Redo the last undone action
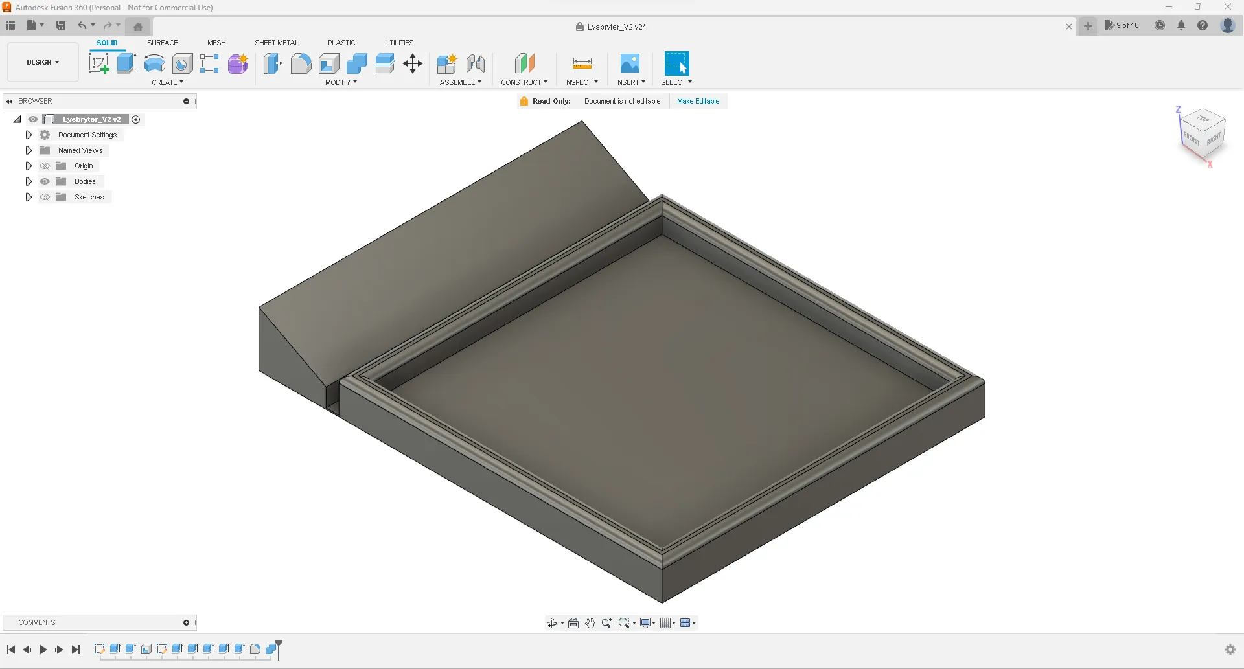Image resolution: width=1244 pixels, height=669 pixels. tap(108, 25)
